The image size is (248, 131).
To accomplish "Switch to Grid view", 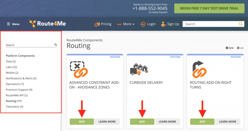I will (229, 48).
